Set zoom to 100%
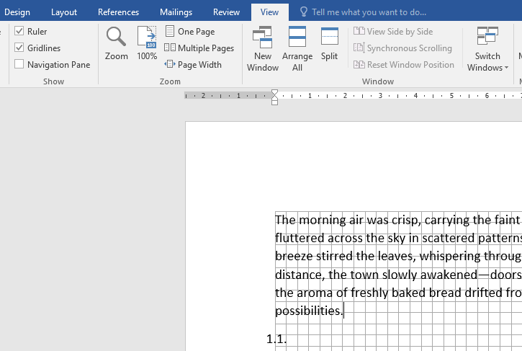522x351 pixels. pyautogui.click(x=147, y=43)
